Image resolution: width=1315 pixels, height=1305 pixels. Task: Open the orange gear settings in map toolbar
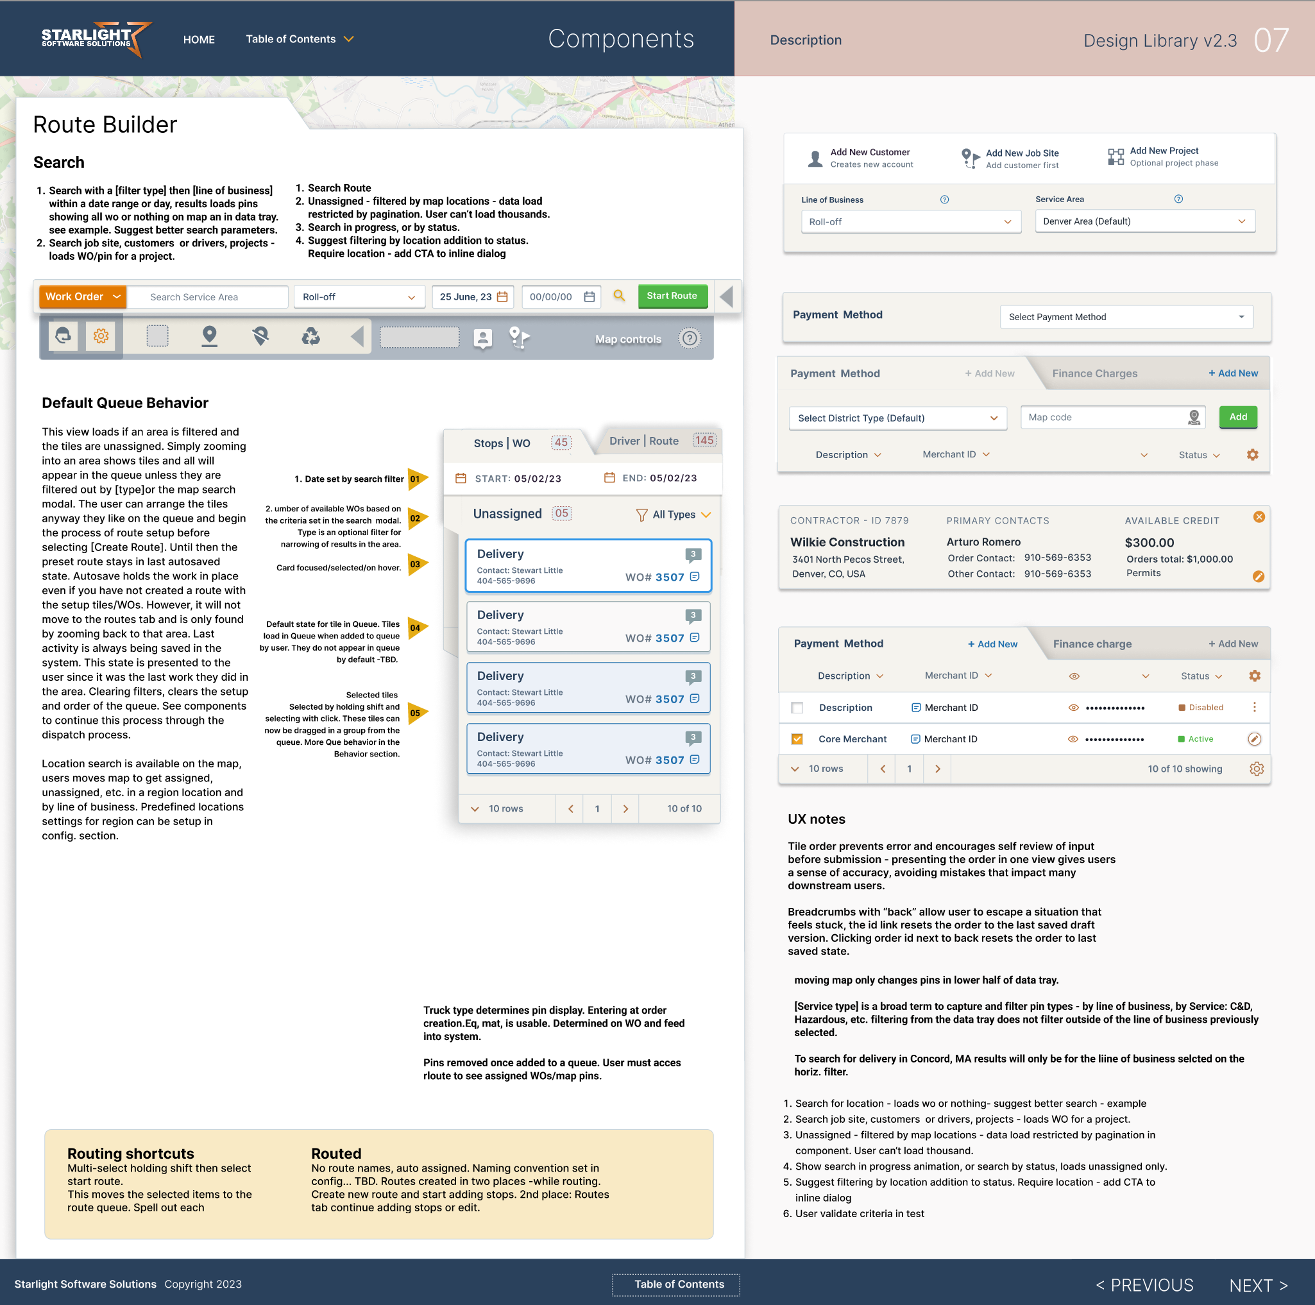[x=101, y=336]
